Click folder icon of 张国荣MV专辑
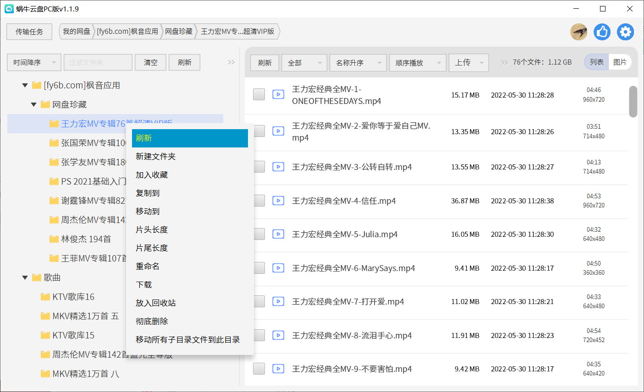The width and height of the screenshot is (644, 392). [x=54, y=143]
